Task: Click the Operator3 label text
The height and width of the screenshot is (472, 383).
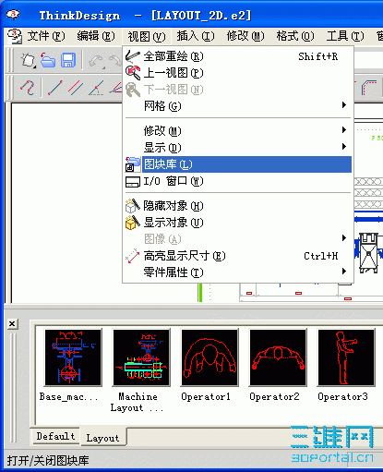Action: (x=342, y=396)
